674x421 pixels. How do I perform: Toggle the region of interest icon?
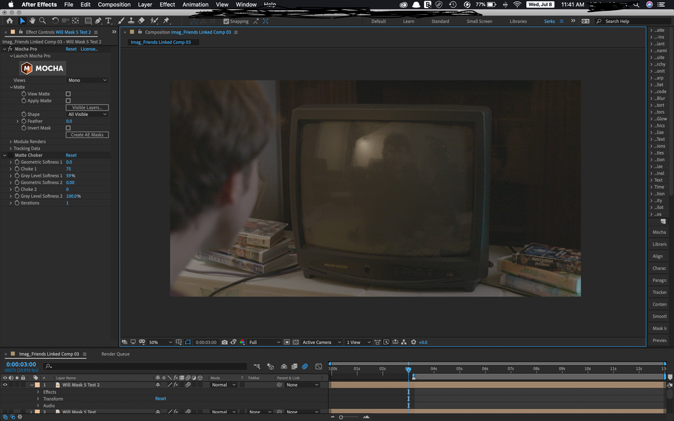point(287,342)
